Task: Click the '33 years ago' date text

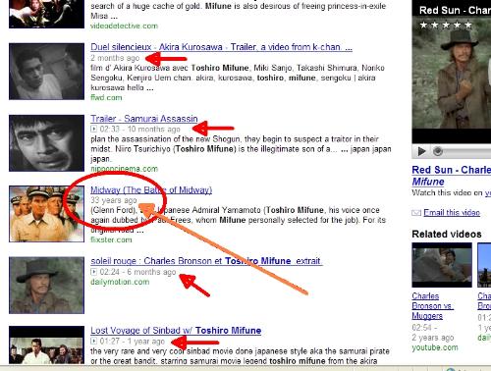Action: (114, 200)
